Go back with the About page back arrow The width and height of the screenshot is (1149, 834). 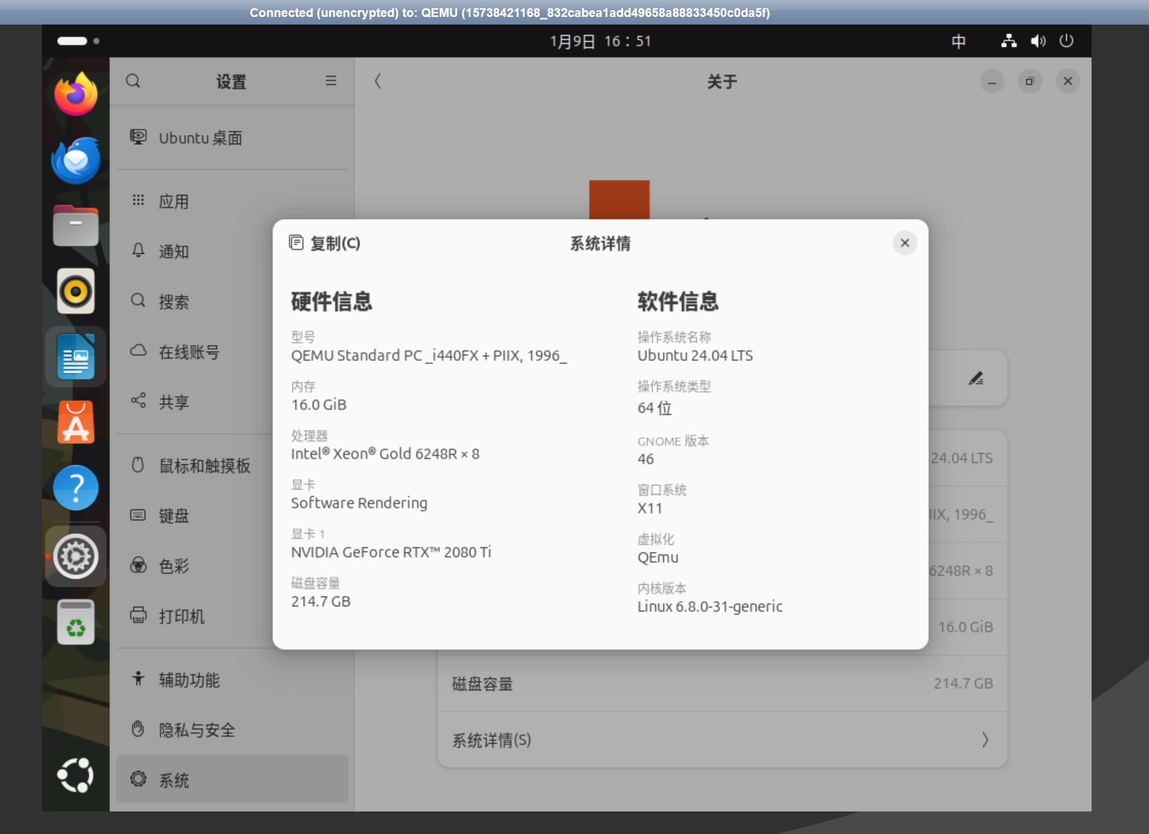pyautogui.click(x=378, y=81)
